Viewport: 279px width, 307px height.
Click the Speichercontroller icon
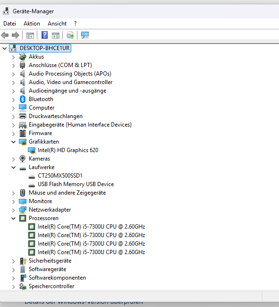pyautogui.click(x=23, y=286)
